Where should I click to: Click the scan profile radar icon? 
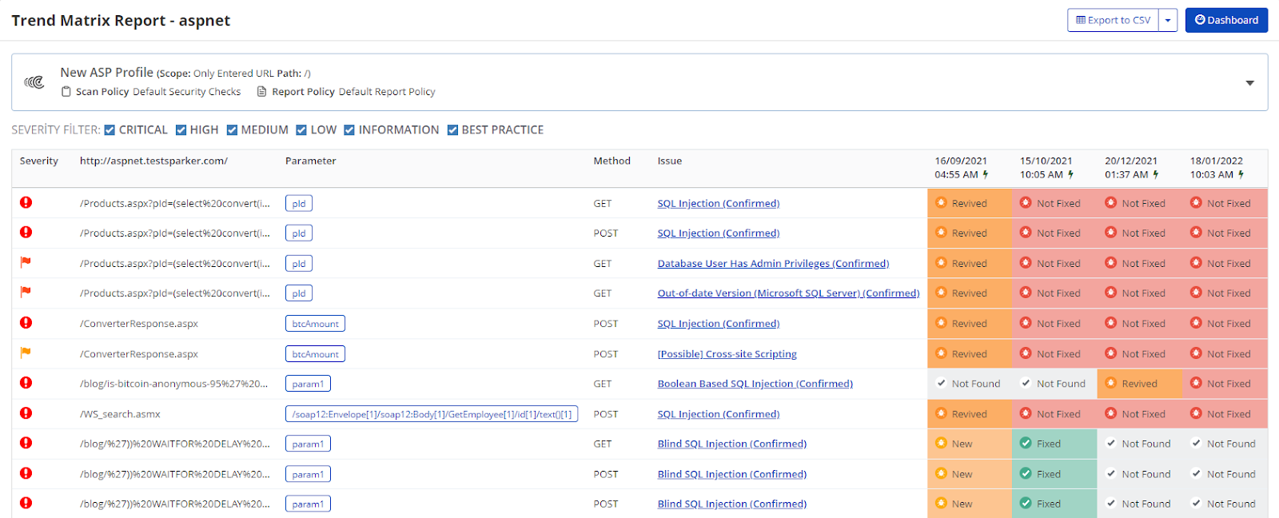34,82
